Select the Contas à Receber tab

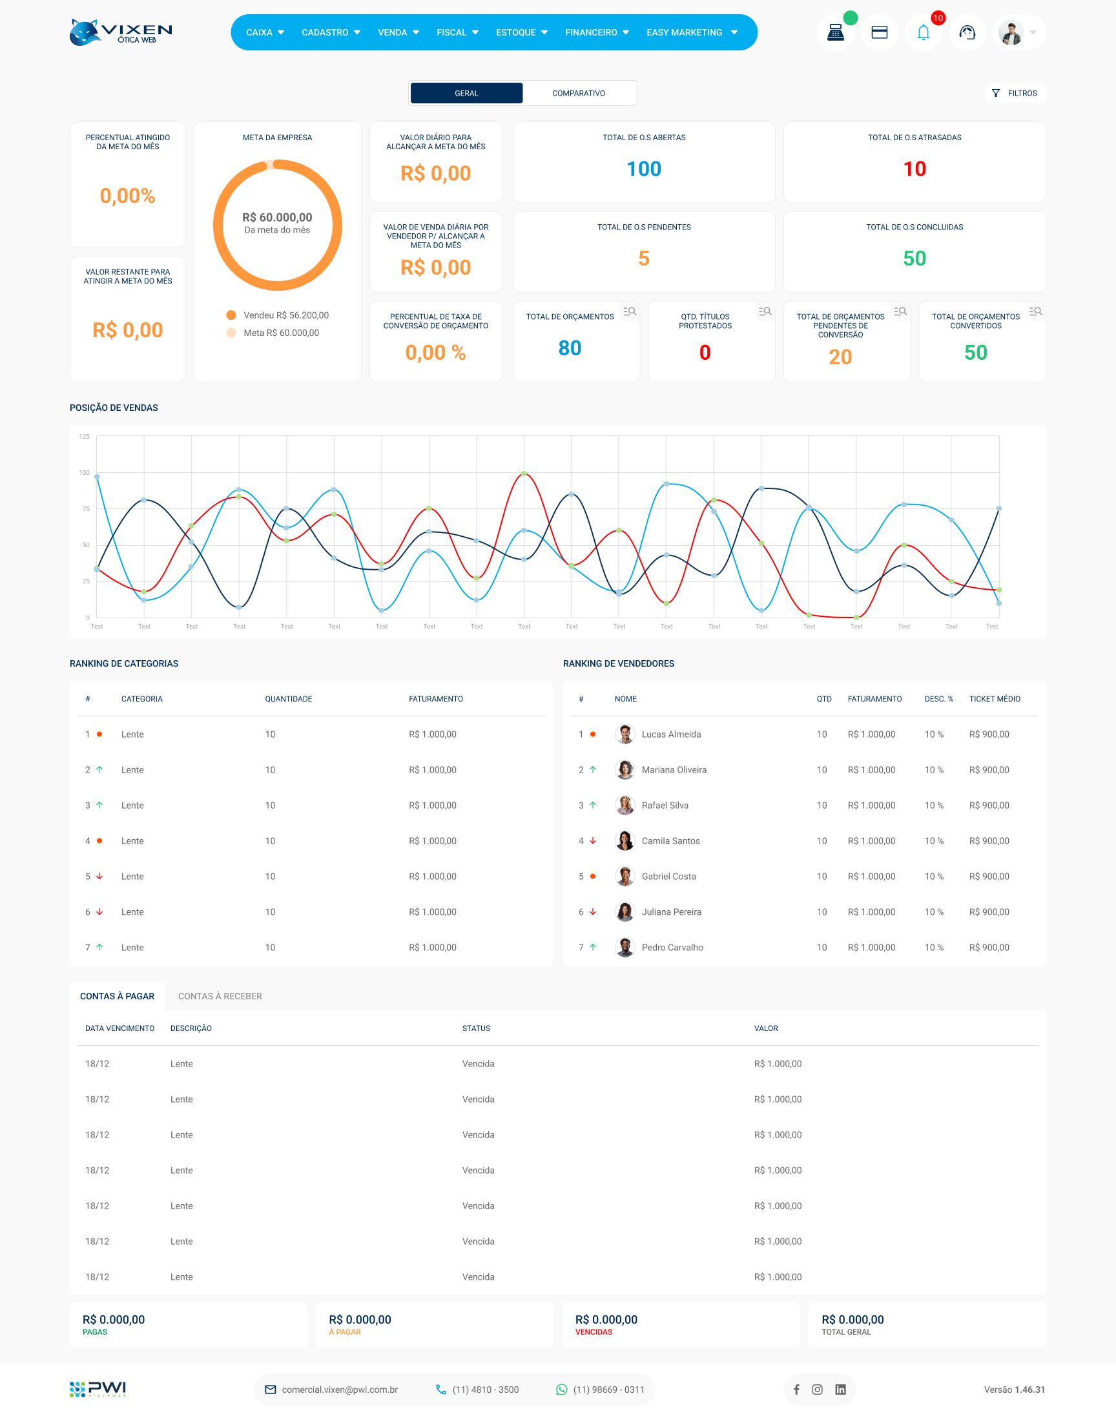220,996
